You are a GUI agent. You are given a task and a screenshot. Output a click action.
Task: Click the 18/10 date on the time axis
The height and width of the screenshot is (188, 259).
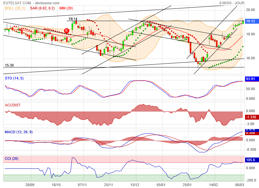(x=56, y=185)
